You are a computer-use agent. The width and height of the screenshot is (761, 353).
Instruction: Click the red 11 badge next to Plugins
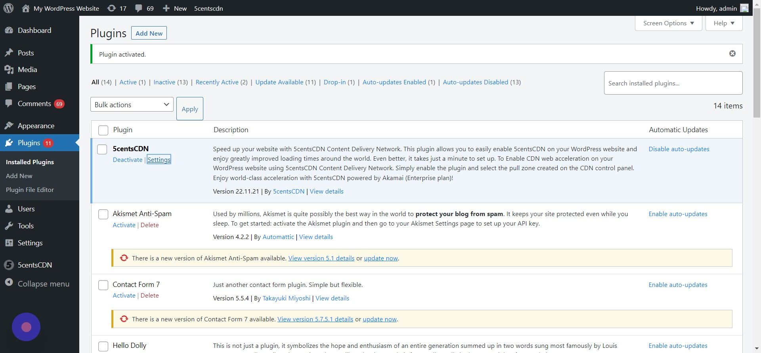48,143
